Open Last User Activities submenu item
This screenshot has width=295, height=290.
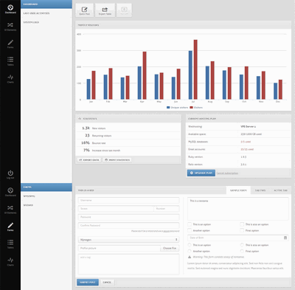coord(46,13)
